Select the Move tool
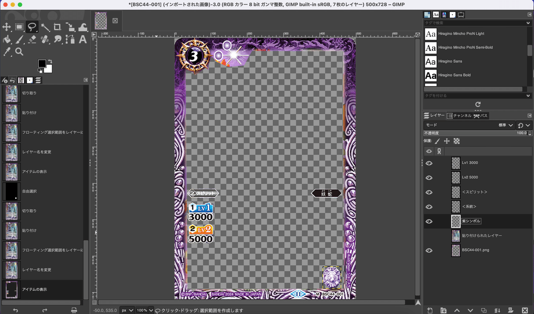Viewport: 534px width, 314px height. (7, 27)
